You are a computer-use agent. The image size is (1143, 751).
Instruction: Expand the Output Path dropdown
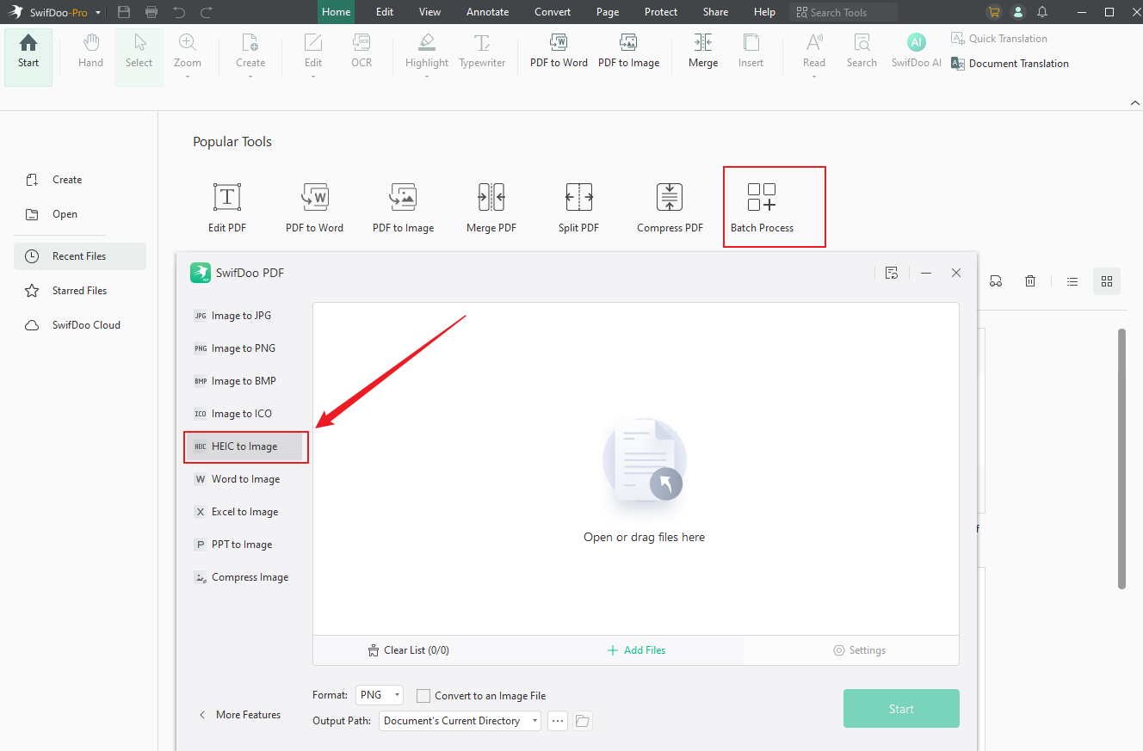point(534,720)
